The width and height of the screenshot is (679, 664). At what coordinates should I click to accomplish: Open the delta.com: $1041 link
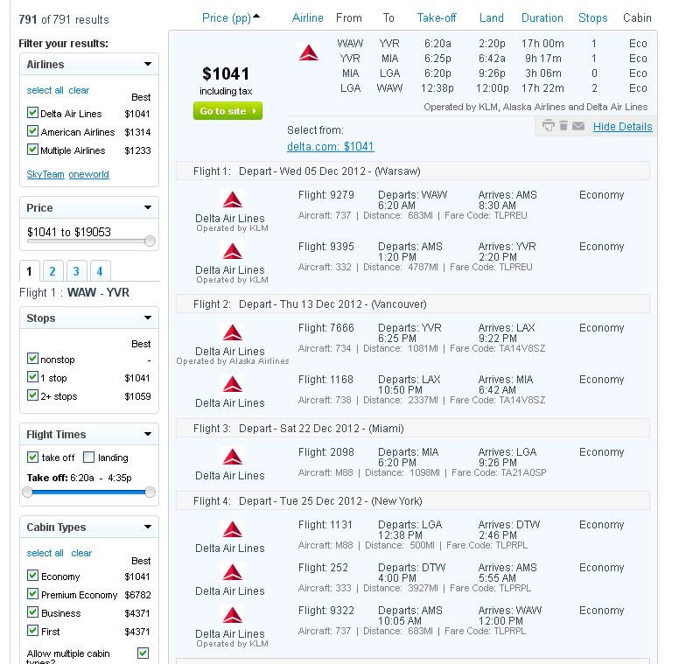pos(331,146)
